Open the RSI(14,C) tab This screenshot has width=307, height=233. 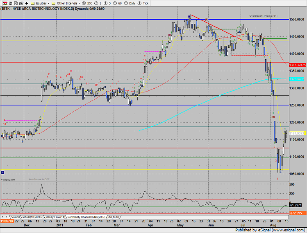[x=114, y=217]
